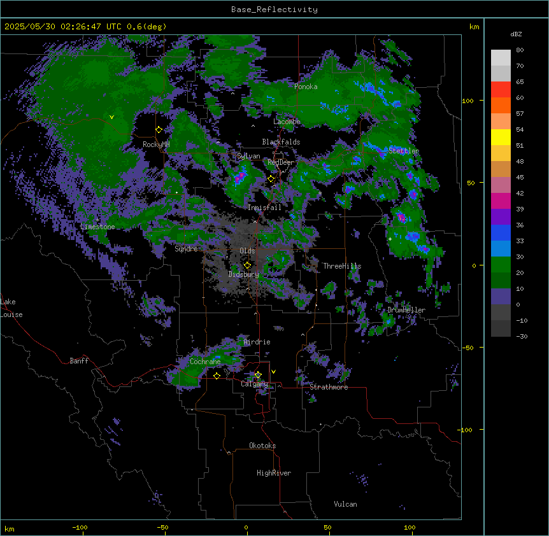Click the Calgary city label
This screenshot has height=536, width=549.
tap(254, 384)
